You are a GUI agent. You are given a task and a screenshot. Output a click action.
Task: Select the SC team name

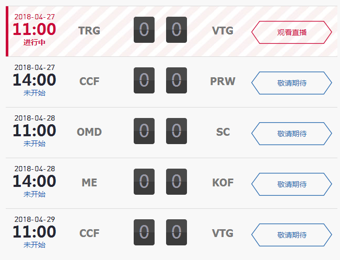point(222,132)
